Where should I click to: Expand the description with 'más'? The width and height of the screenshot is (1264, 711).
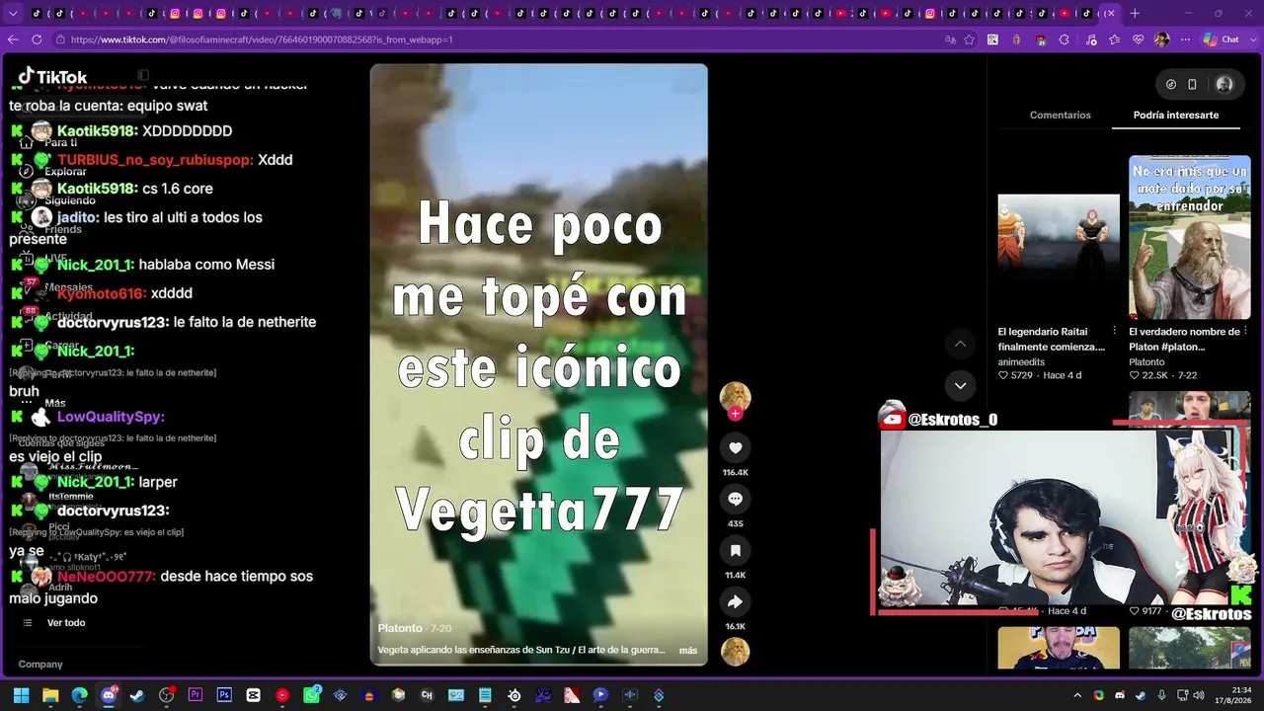[x=688, y=651]
